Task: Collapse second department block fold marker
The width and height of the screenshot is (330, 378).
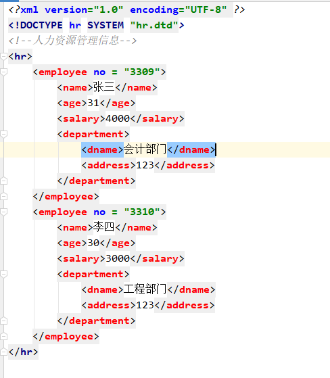Action: [x=3, y=274]
